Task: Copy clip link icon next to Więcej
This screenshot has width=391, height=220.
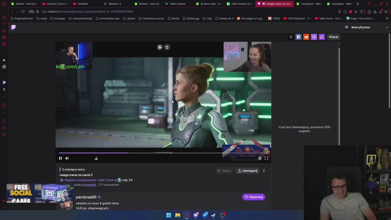Action: point(322,37)
